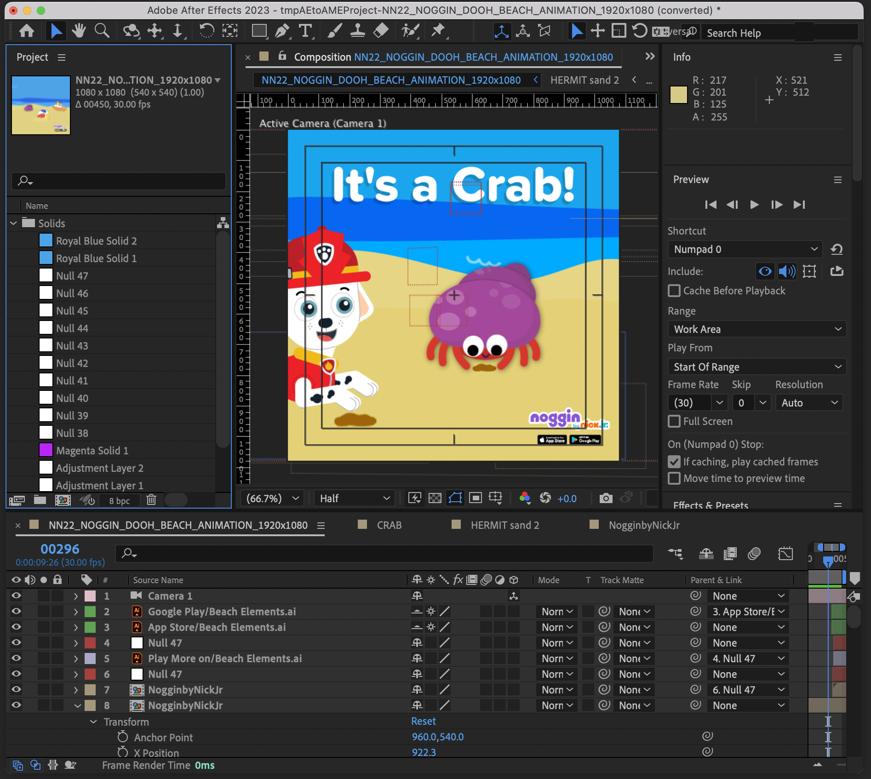Select the Rotation tool
The image size is (871, 779).
click(x=206, y=31)
